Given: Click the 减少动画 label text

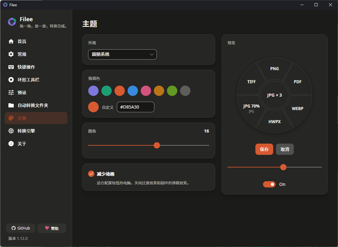Looking at the screenshot, I should (x=106, y=174).
